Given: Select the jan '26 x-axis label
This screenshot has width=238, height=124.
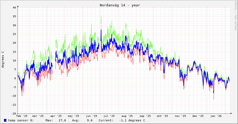Looking at the screenshot, I should point(216,116).
